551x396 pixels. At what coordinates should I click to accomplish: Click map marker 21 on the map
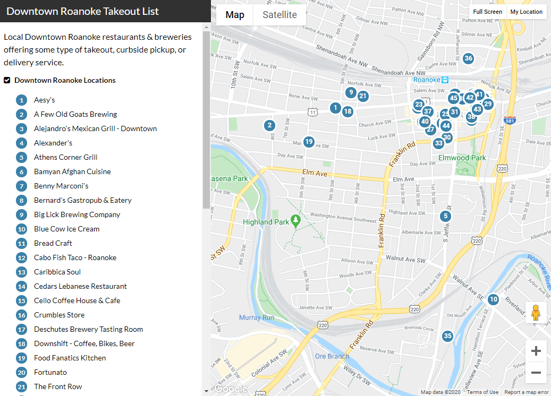point(363,96)
